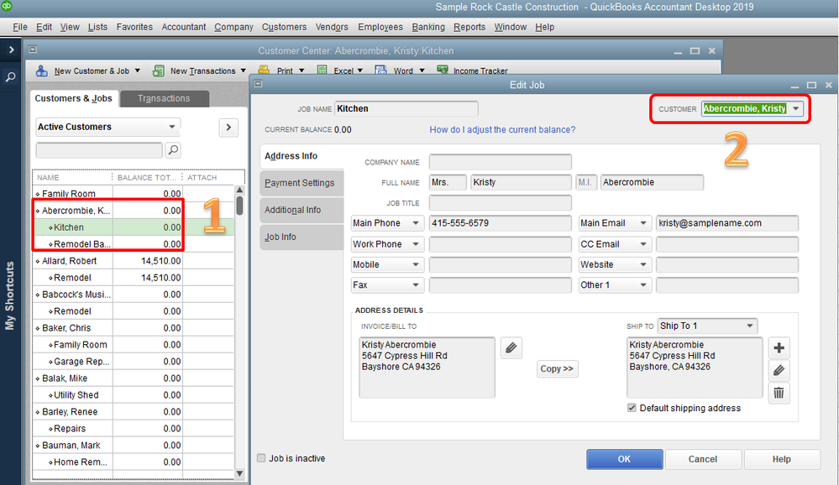The width and height of the screenshot is (839, 485).
Task: Toggle the Job is inactive checkbox
Action: pos(261,458)
